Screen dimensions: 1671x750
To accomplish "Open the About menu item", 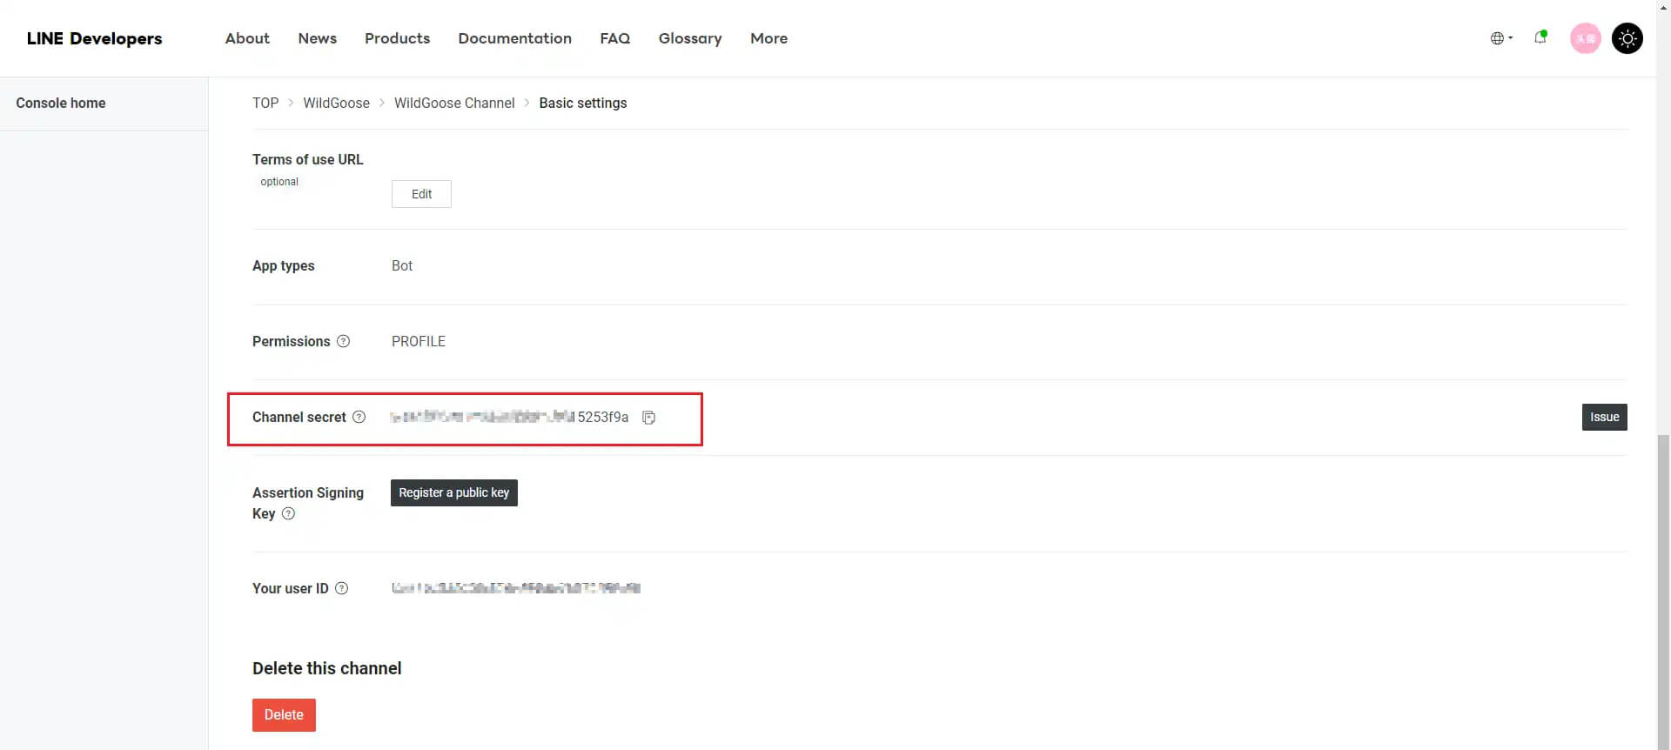I will coord(247,38).
